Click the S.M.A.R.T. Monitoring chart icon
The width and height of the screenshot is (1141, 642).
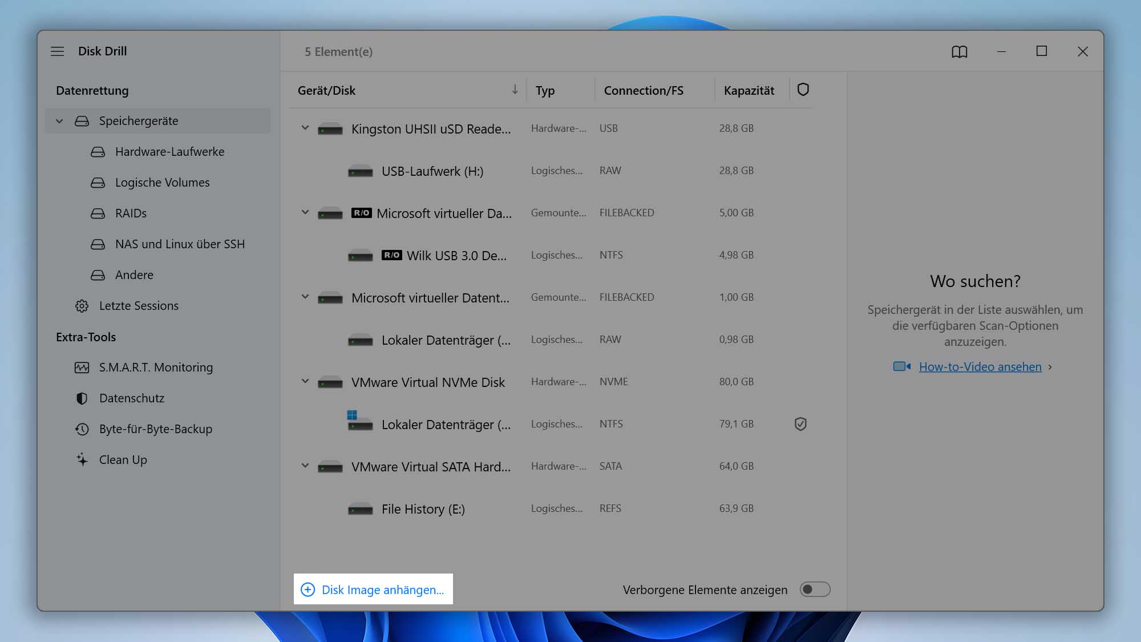point(82,368)
